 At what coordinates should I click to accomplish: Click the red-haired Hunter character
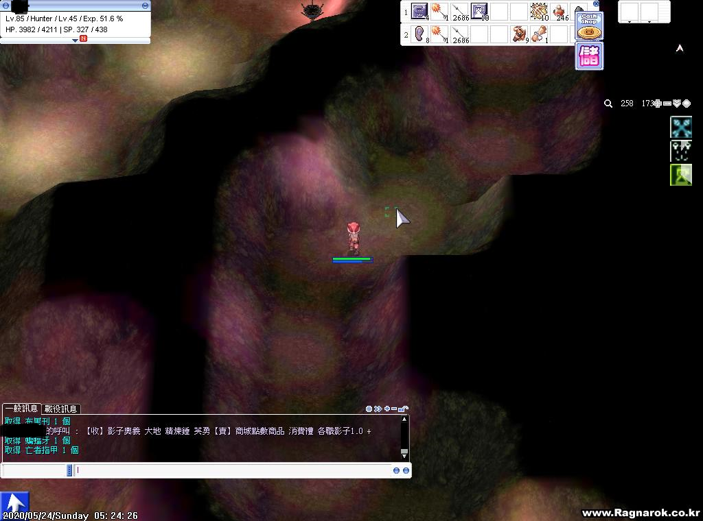(354, 239)
